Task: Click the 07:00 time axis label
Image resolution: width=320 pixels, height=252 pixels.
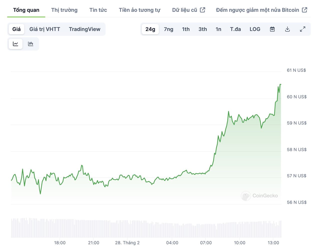Action: (x=206, y=243)
